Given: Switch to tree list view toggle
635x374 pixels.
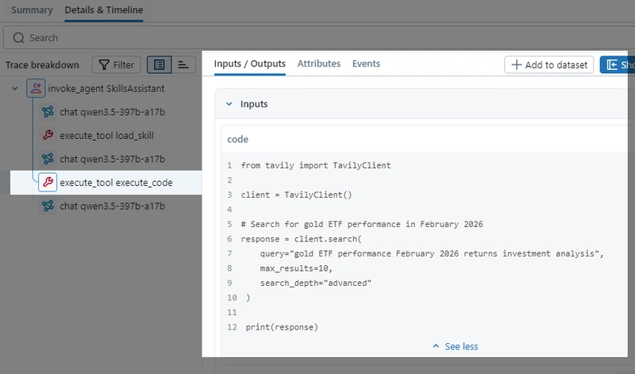Looking at the screenshot, I should 160,65.
